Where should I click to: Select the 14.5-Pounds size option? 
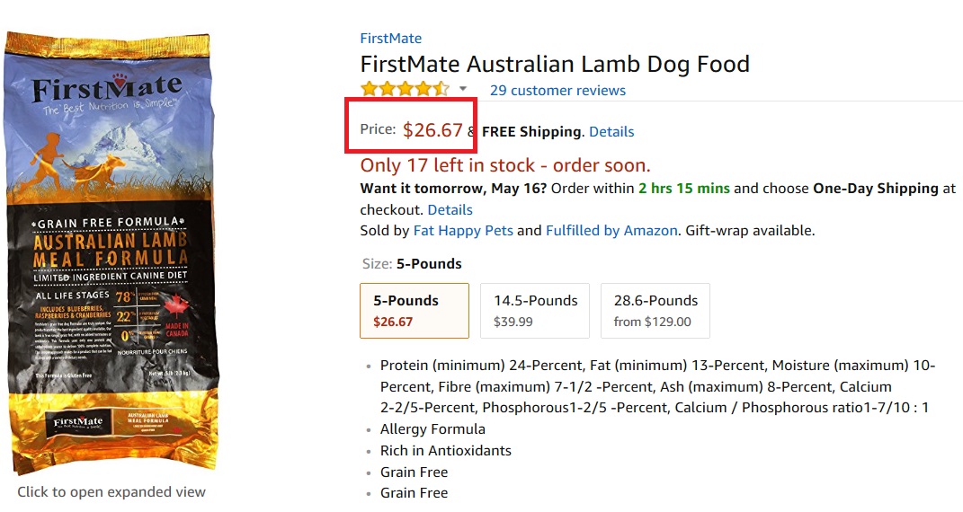click(x=535, y=311)
